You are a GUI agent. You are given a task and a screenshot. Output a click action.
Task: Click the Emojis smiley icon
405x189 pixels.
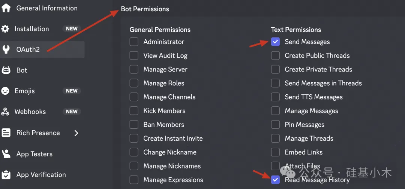(x=5, y=91)
